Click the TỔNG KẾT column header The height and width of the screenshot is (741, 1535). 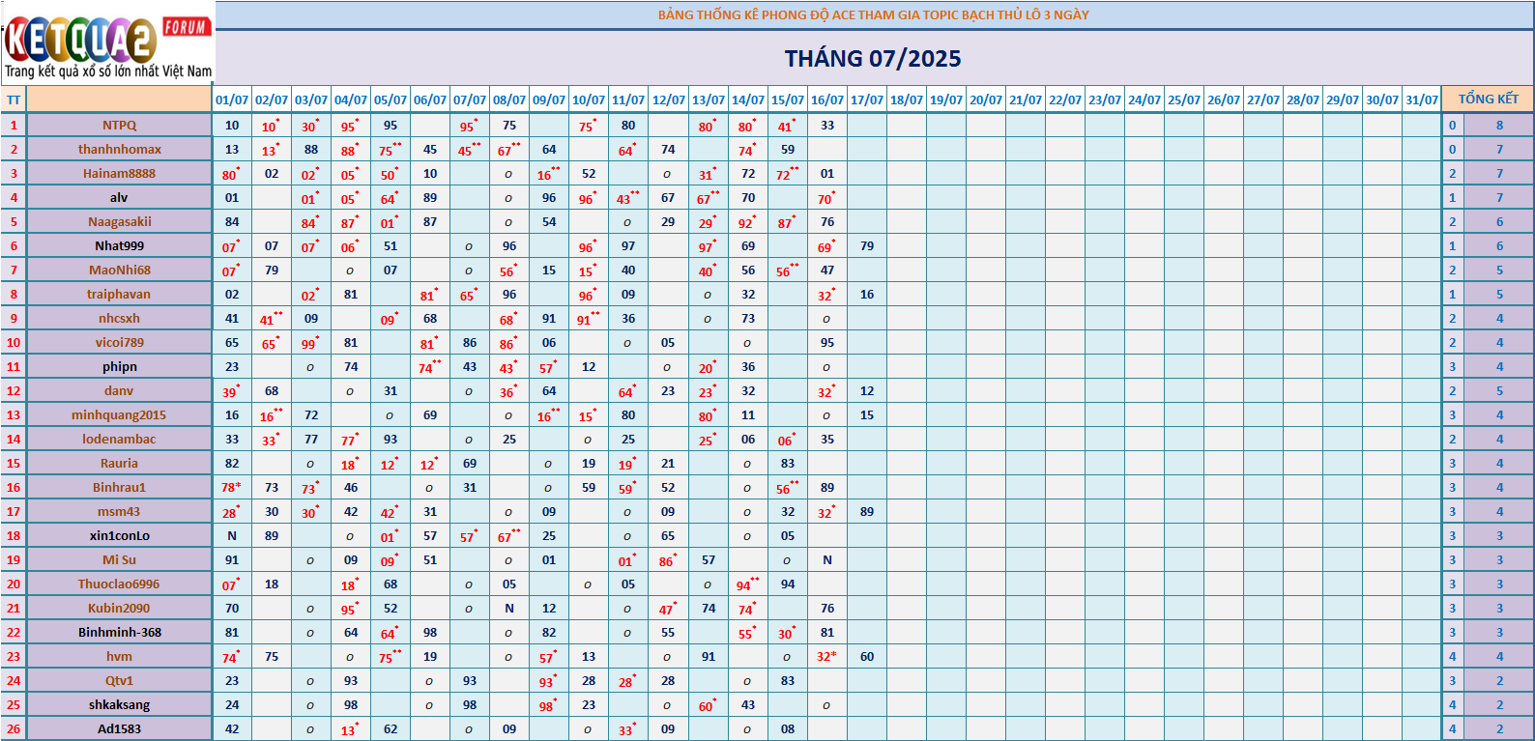click(x=1488, y=99)
